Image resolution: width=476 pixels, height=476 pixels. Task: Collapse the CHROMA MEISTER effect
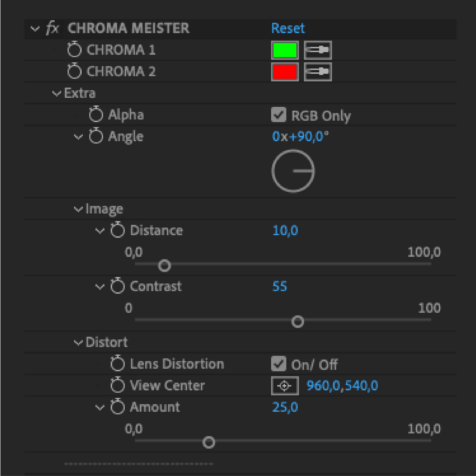pos(35,29)
